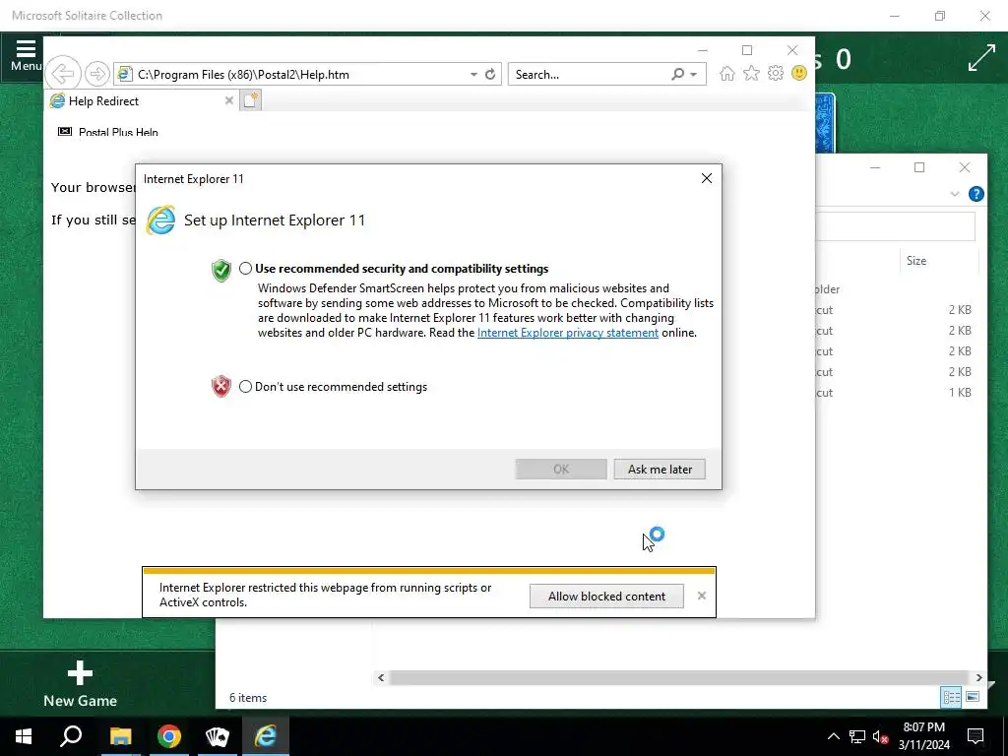Maximize the Internet Explorer window
The height and width of the screenshot is (756, 1008).
(x=747, y=50)
